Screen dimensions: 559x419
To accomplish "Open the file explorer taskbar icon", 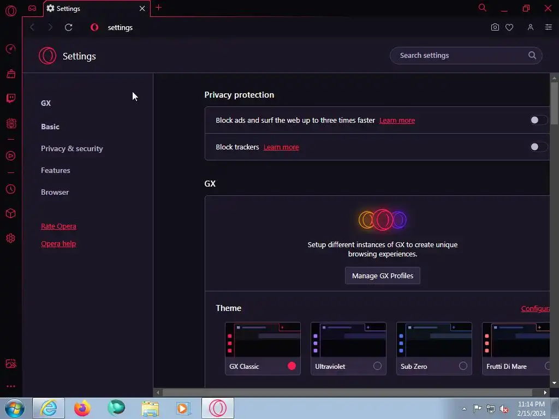I will click(x=150, y=408).
